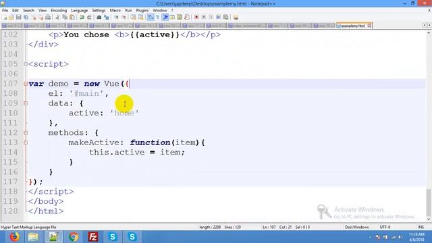Collapse the Vue block at line 107
This screenshot has height=243, width=432.
(26, 84)
